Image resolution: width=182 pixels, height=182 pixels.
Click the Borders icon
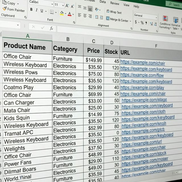point(52,12)
